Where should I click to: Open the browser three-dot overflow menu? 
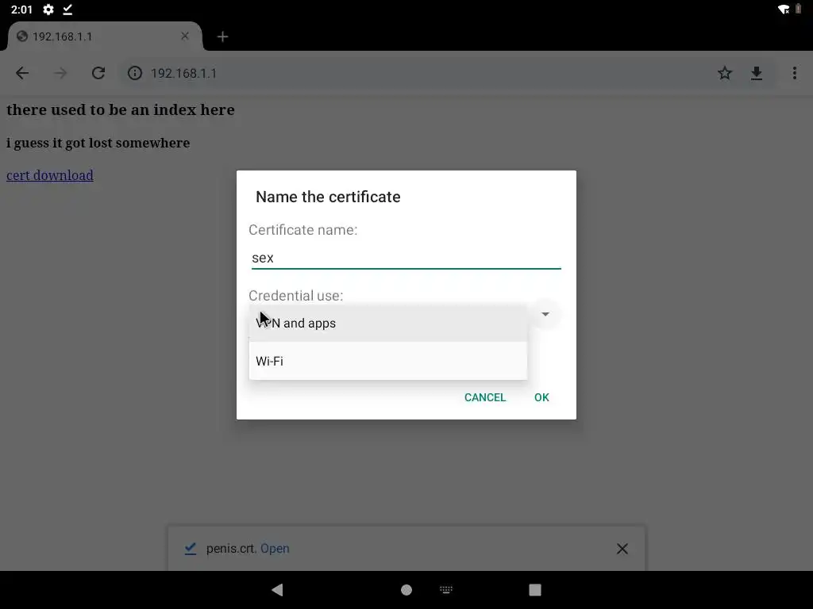(794, 73)
